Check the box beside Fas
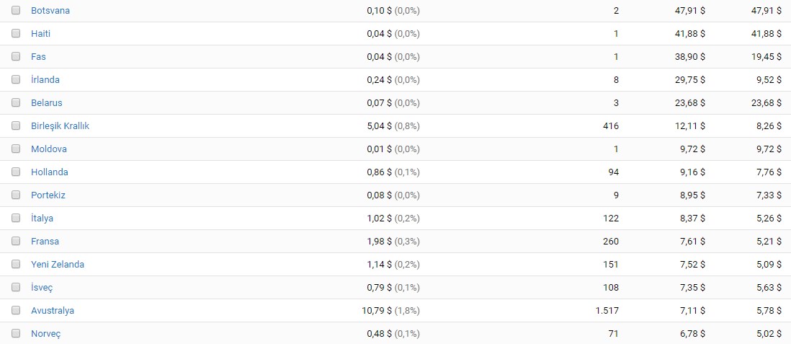This screenshot has height=344, width=791. coord(16,56)
